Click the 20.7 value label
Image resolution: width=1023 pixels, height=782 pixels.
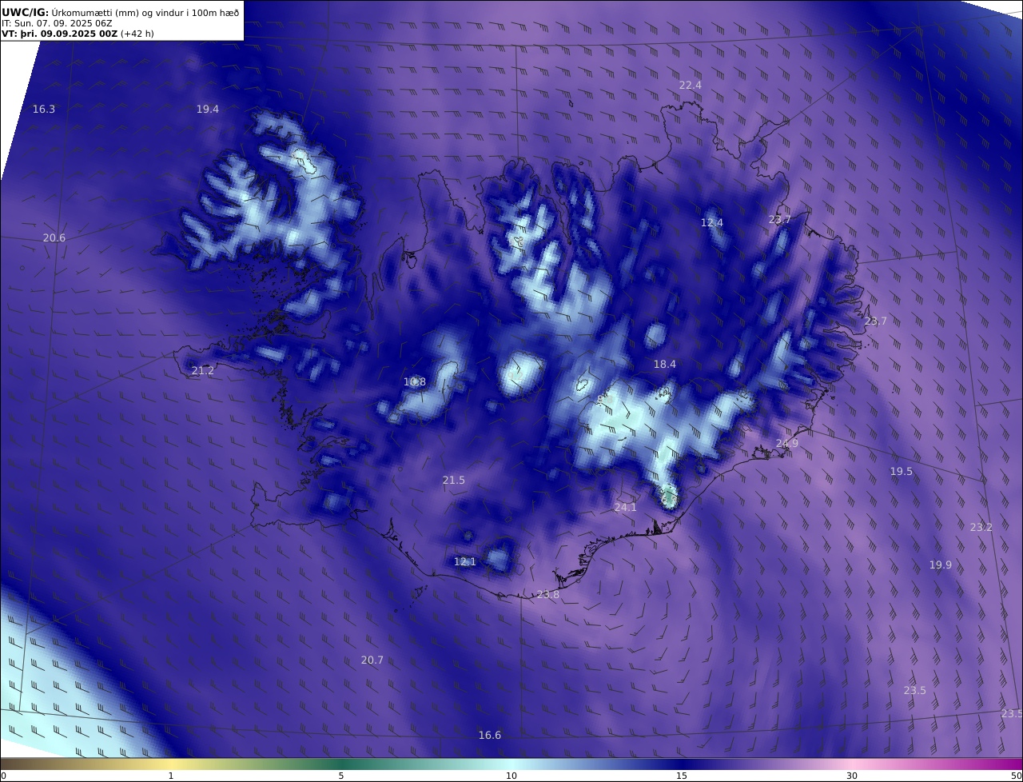pyautogui.click(x=372, y=660)
